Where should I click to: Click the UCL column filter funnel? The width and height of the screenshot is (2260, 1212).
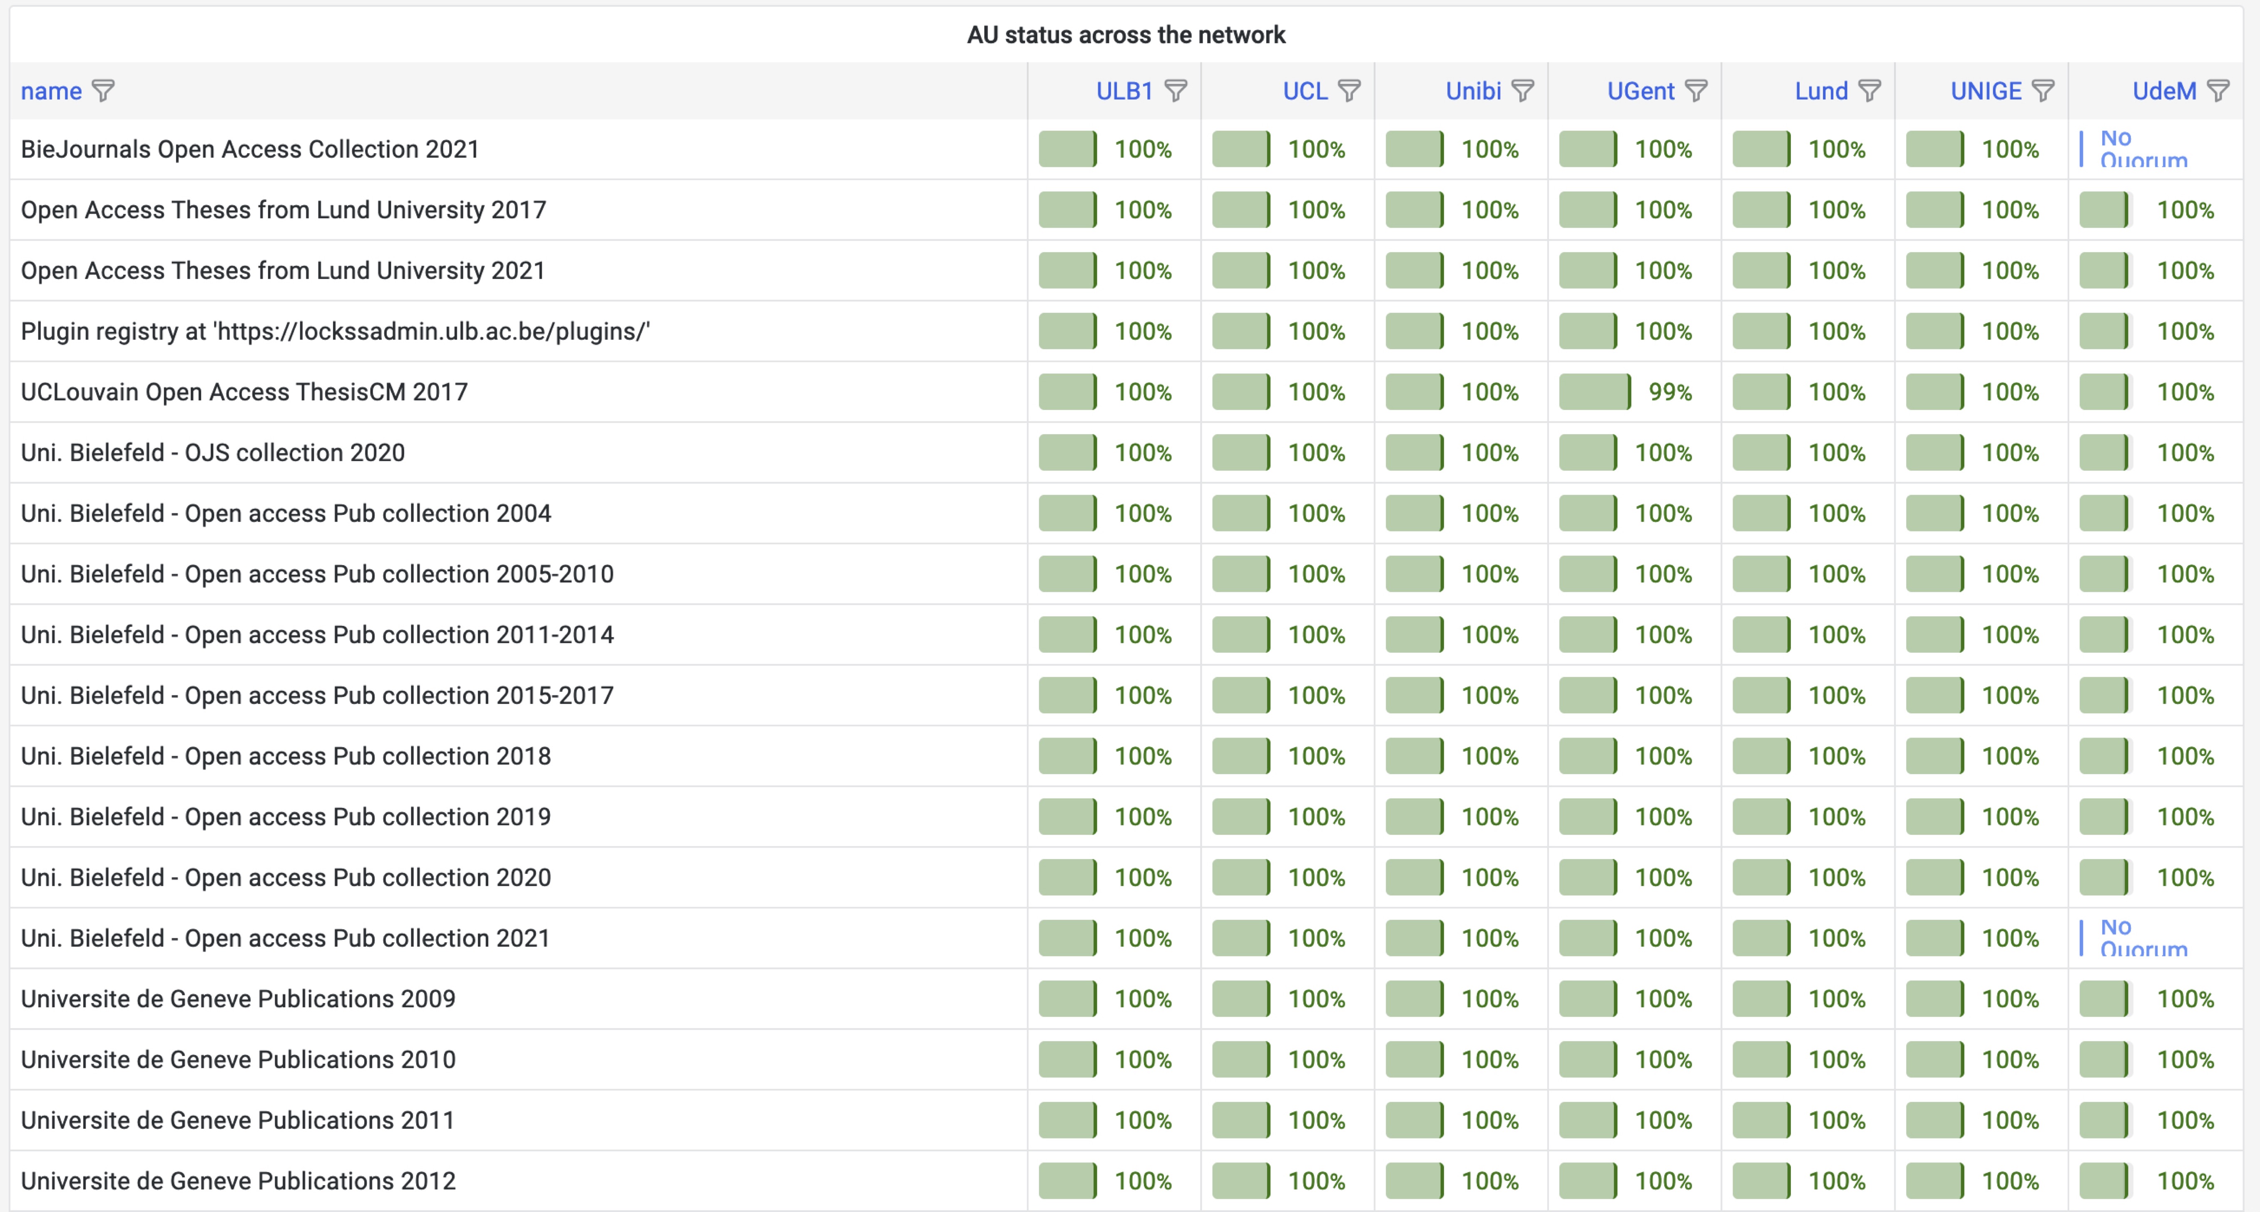click(1349, 91)
